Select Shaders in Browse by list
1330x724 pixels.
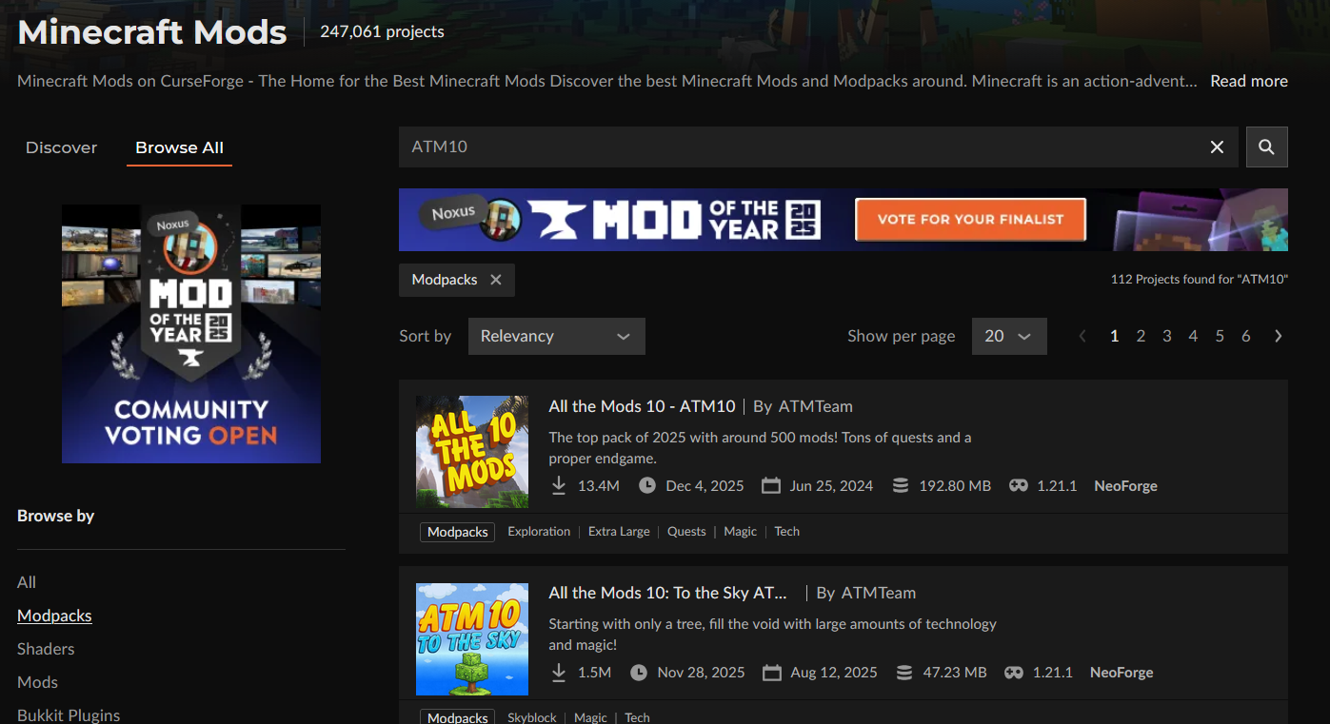(46, 649)
